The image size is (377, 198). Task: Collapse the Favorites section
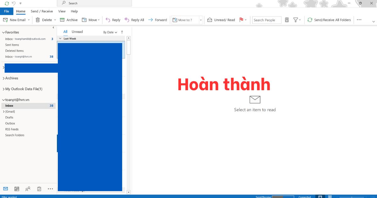click(4, 32)
